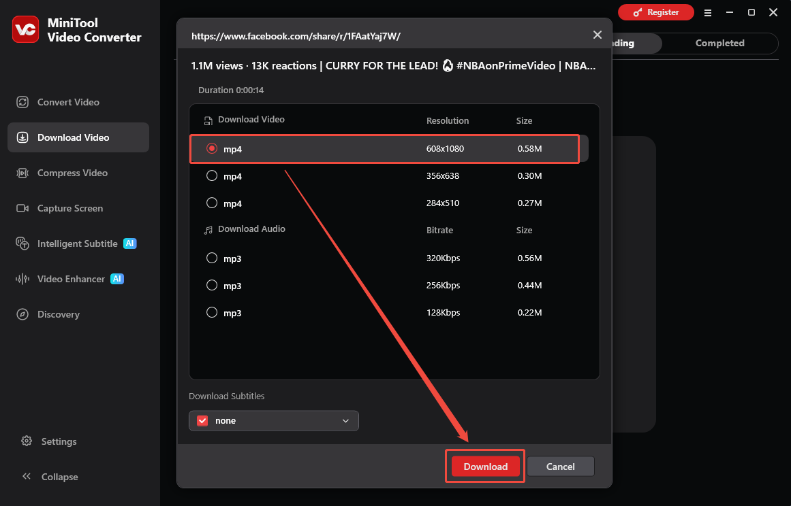Click the Capture Screen camera icon

tap(22, 208)
